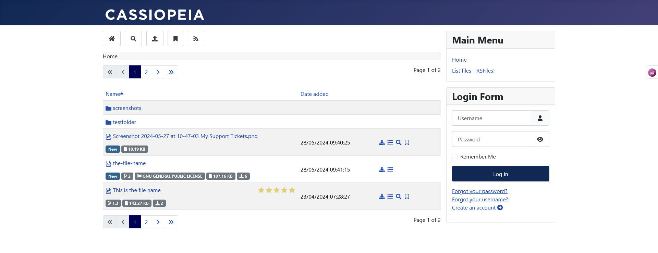This screenshot has width=658, height=253.
Task: Click the file type icon of the-file-name
Action: pyautogui.click(x=108, y=164)
